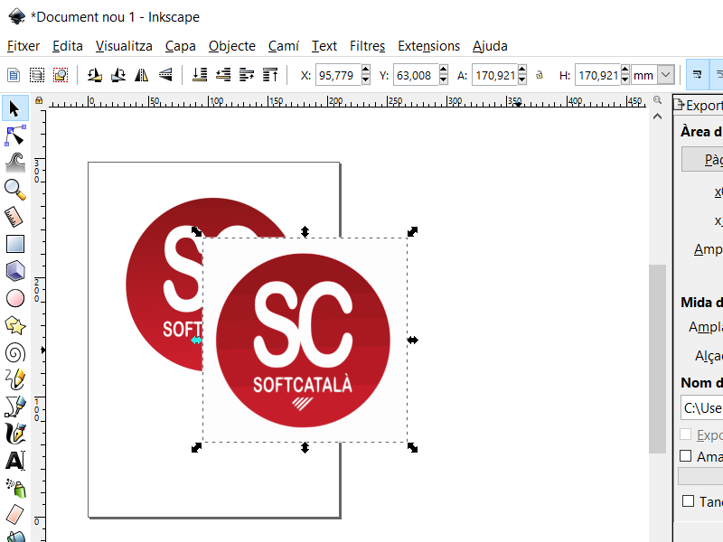
Task: Click zoom icon at ruler's right end
Action: pos(657,100)
